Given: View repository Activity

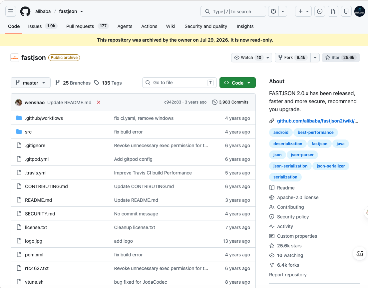Looking at the screenshot, I should [281, 226].
